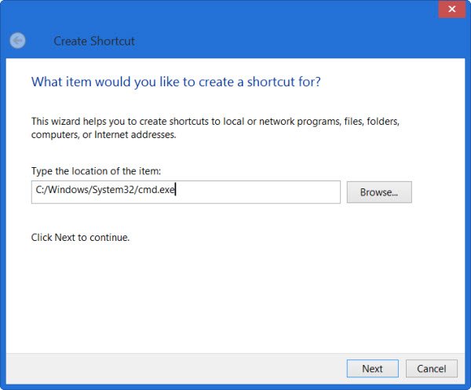The height and width of the screenshot is (390, 471).
Task: Click the "computers, or Internet addresses." line
Action: pyautogui.click(x=104, y=135)
